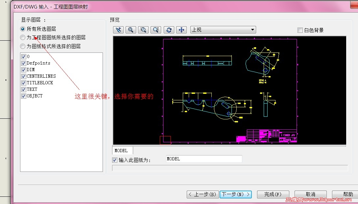
Task: Click the 上一步(B) back button
Action: pyautogui.click(x=203, y=194)
